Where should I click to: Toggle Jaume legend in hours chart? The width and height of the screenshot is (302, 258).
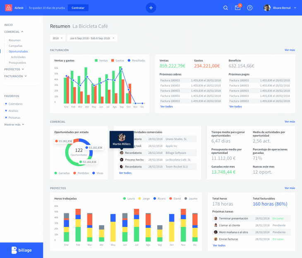(x=191, y=198)
